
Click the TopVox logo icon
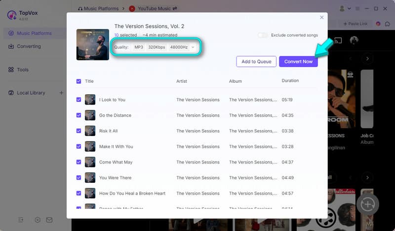click(x=11, y=15)
